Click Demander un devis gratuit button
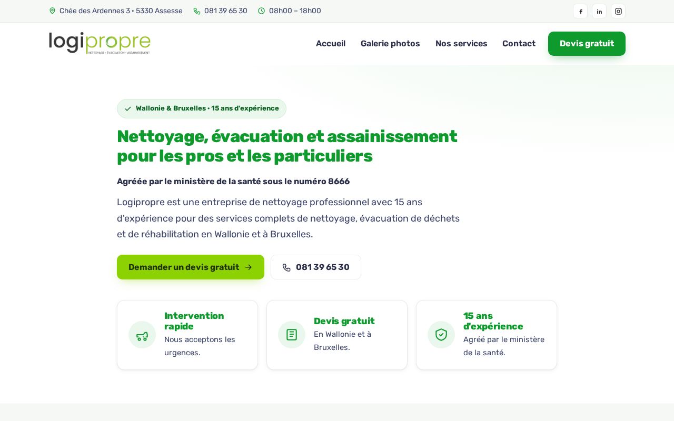 (191, 267)
